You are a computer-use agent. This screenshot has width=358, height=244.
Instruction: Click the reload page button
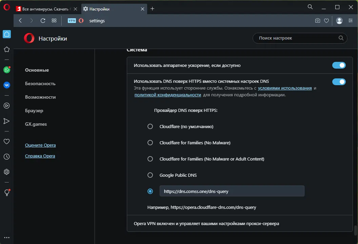pyautogui.click(x=43, y=21)
